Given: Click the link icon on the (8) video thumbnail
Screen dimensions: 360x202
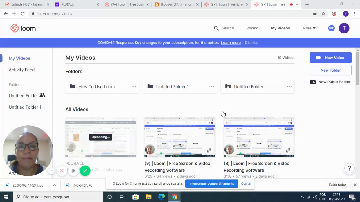Looking at the screenshot, I should 288,151.
